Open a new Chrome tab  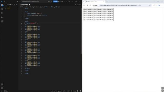click(107, 2)
